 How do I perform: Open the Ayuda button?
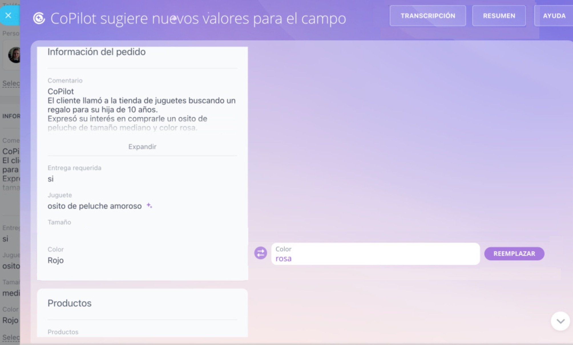click(554, 16)
